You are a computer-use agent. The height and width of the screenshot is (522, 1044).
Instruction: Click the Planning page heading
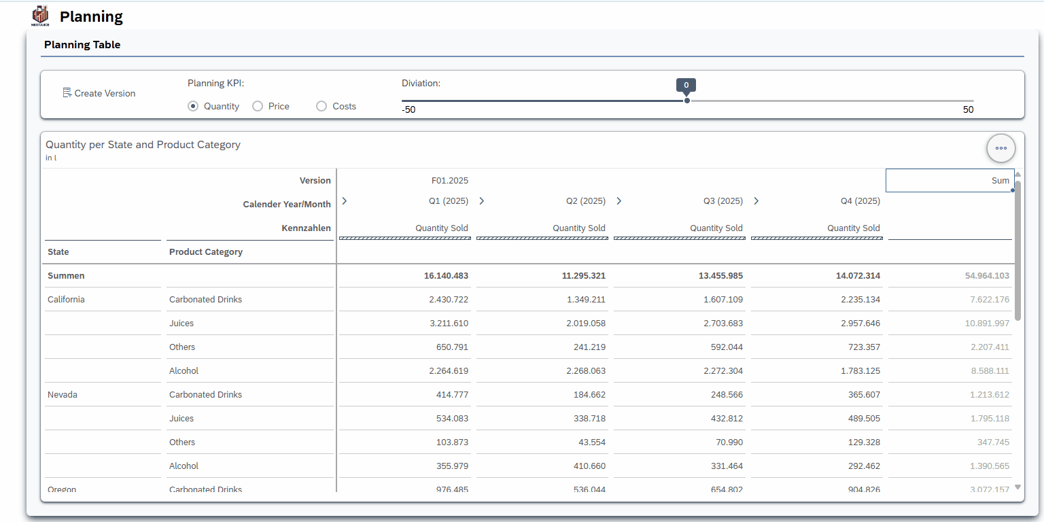click(91, 16)
